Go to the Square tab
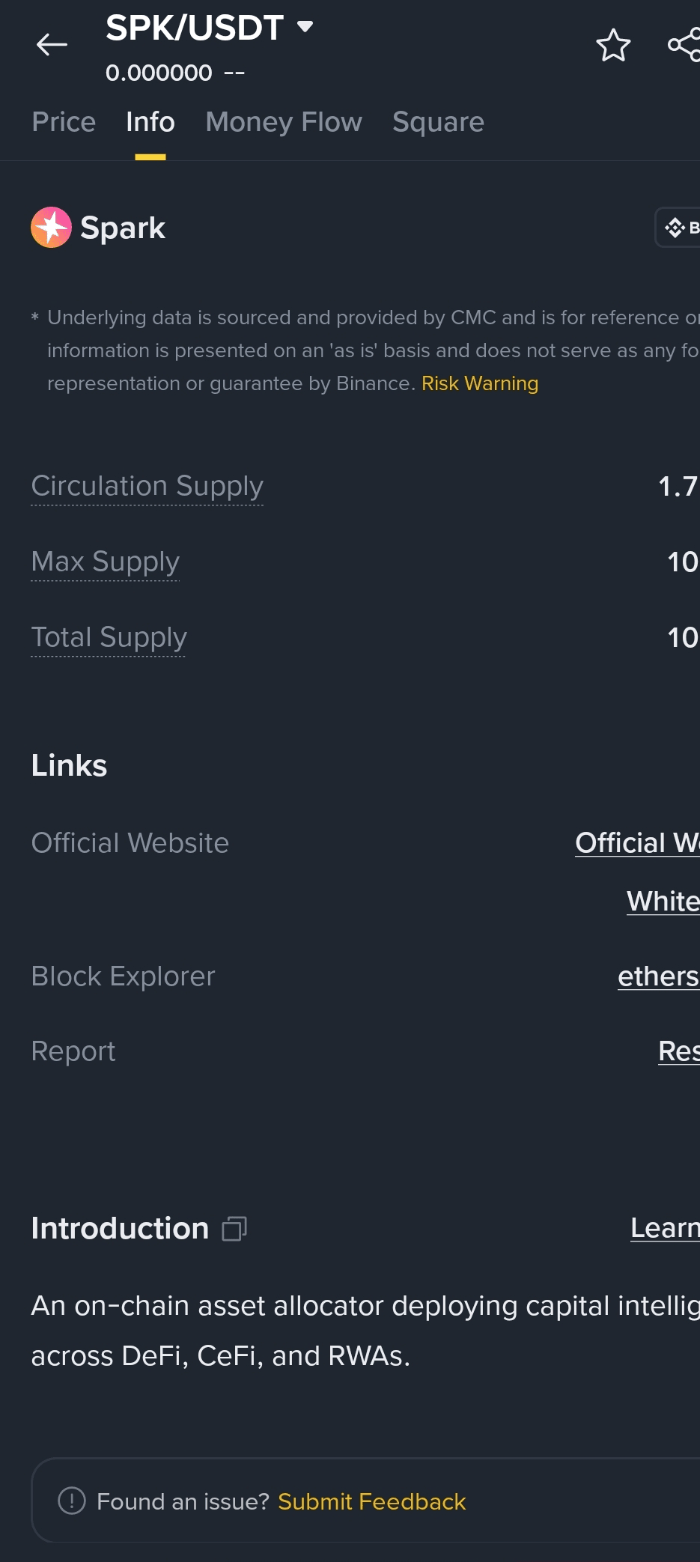This screenshot has height=1562, width=700. 438,122
